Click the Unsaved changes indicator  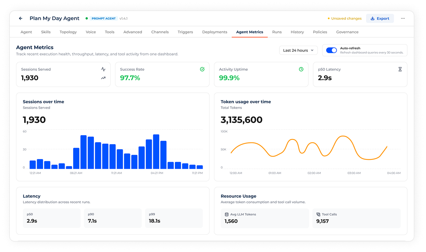click(x=345, y=18)
